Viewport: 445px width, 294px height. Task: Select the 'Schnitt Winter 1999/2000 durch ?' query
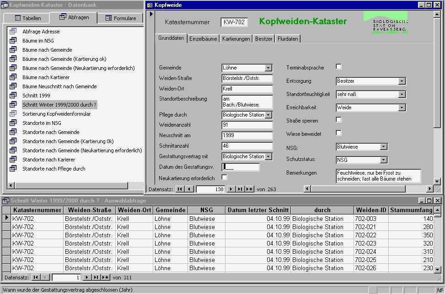(59, 105)
